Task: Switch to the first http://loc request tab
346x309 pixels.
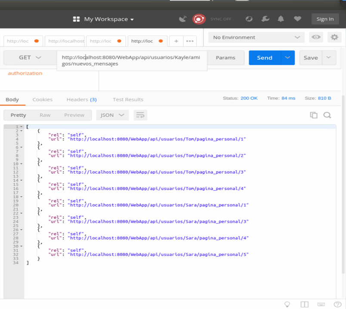Action: (23, 41)
